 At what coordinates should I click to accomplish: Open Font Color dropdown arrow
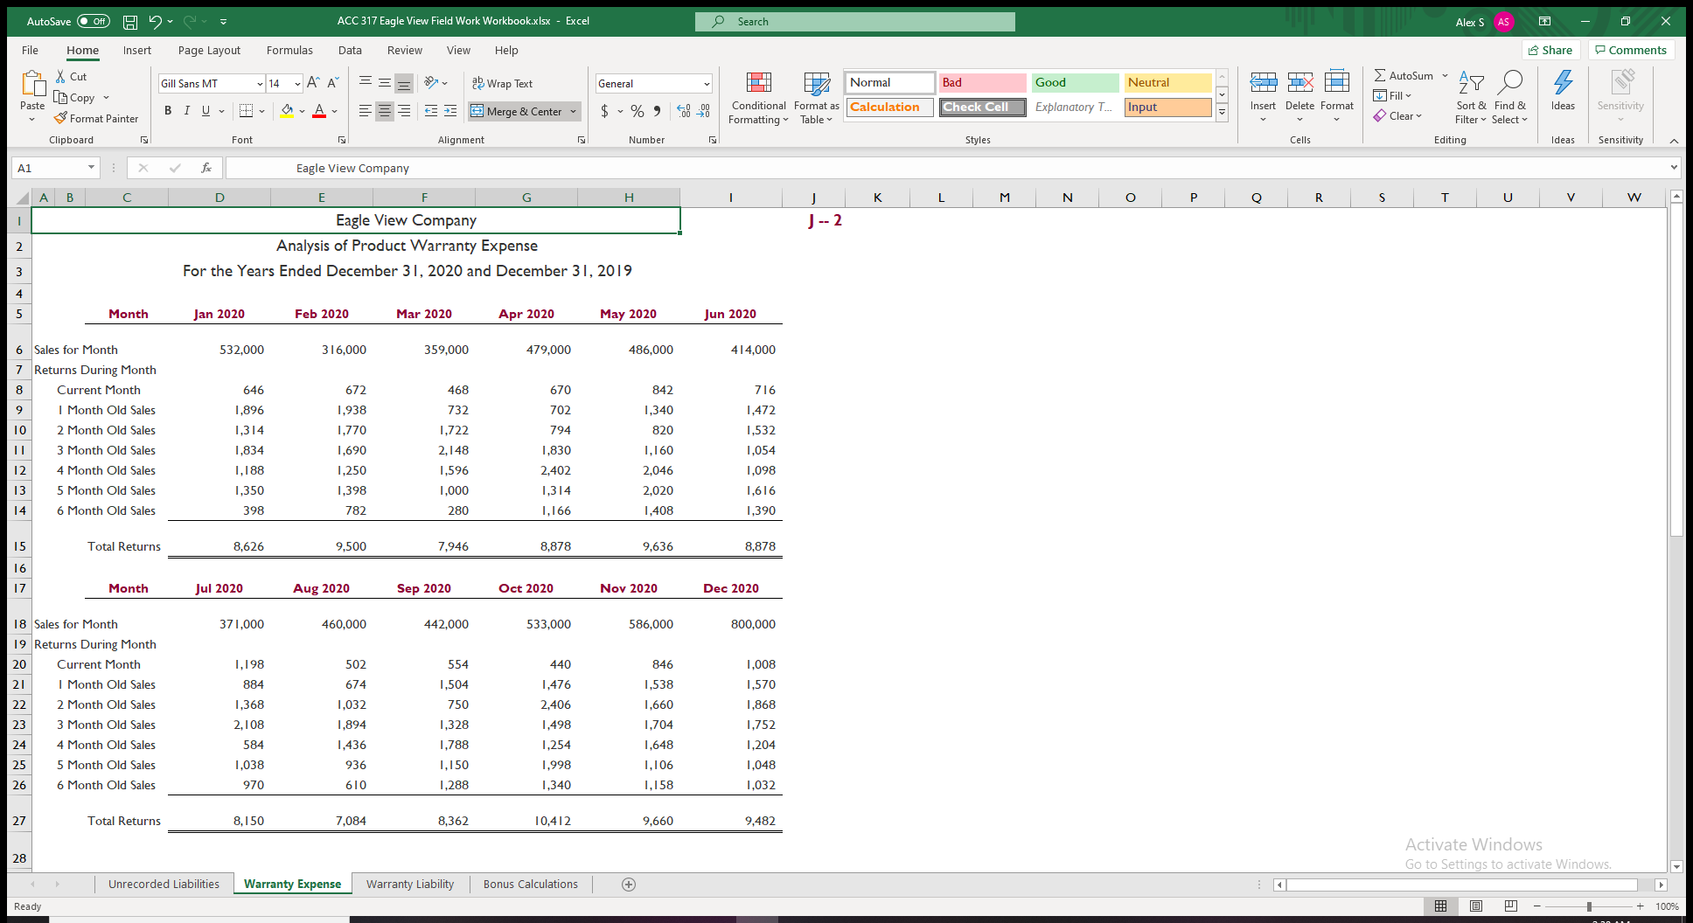(x=334, y=111)
